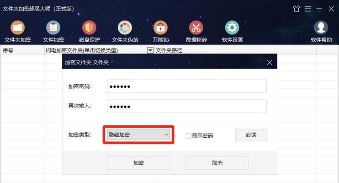Expand the 加密类型 隐藏加密 dropdown
The height and width of the screenshot is (183, 339).
coord(138,135)
